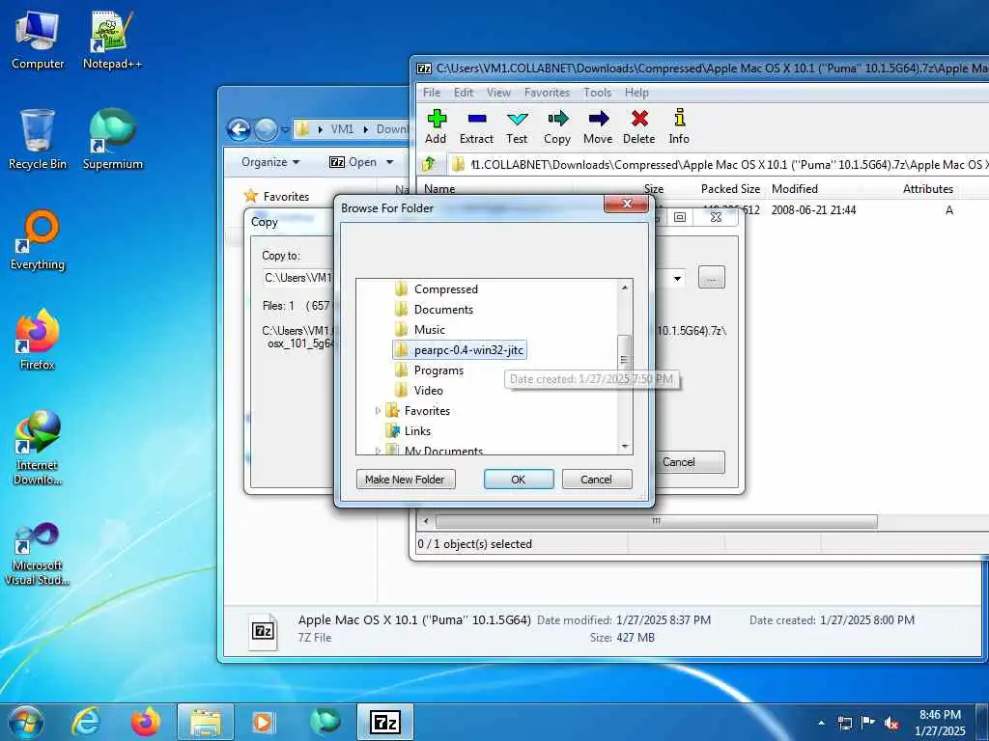Click the Extract icon in 7-Zip toolbar
The height and width of the screenshot is (741, 989).
(476, 126)
